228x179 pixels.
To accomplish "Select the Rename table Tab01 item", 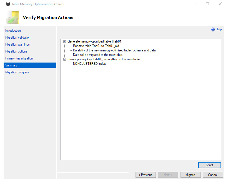I will coord(96,46).
